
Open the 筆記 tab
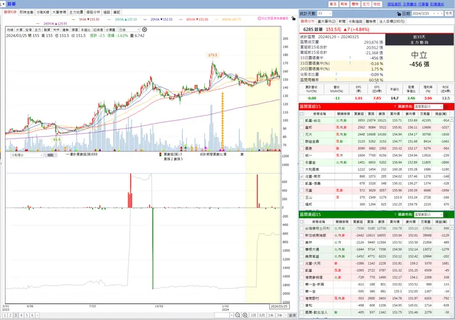117,12
